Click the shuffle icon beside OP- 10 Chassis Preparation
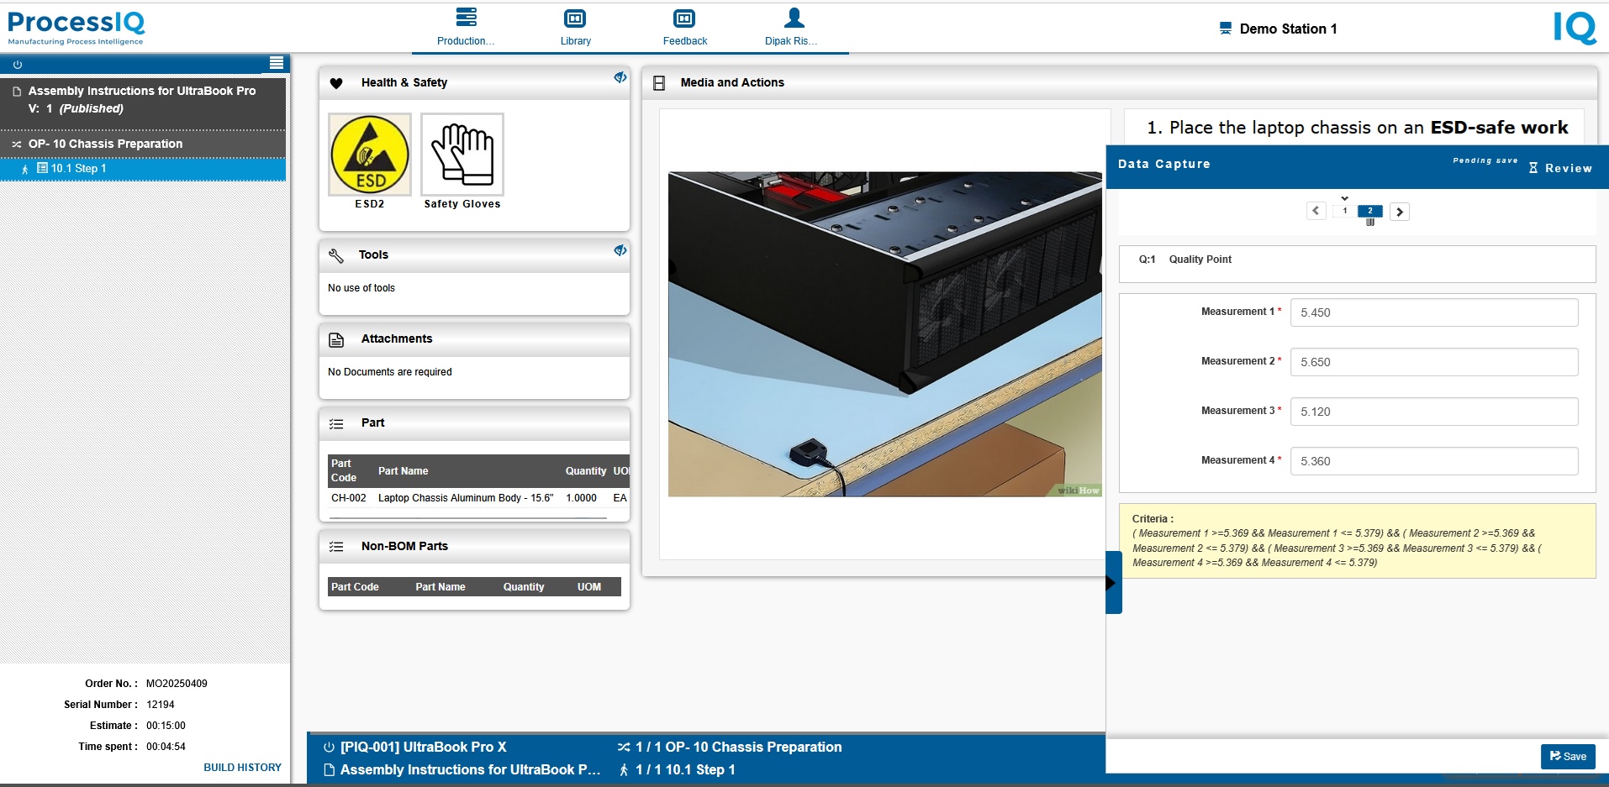1609x787 pixels. pos(17,144)
